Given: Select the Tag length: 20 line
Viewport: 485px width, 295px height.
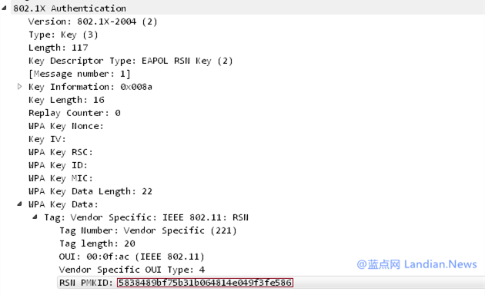Looking at the screenshot, I should 97,244.
